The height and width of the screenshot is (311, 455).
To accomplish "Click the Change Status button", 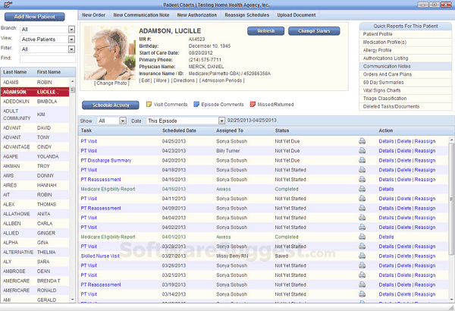I will [x=313, y=31].
